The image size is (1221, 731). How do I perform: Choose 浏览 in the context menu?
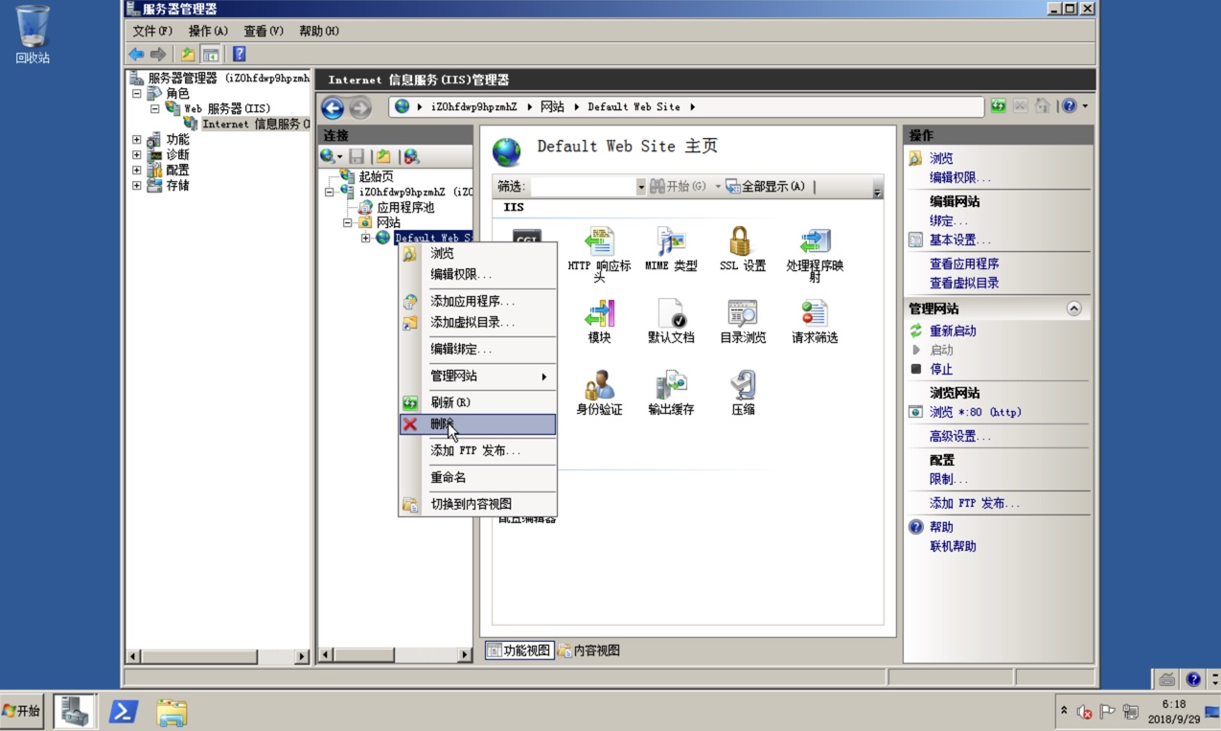[478, 253]
